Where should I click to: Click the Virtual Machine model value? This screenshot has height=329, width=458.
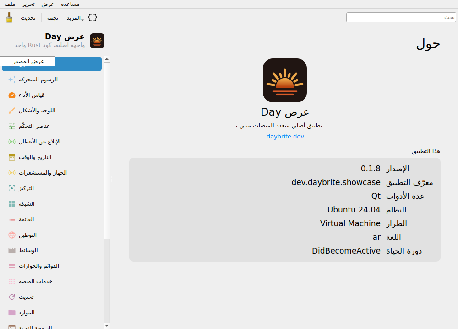pyautogui.click(x=350, y=223)
